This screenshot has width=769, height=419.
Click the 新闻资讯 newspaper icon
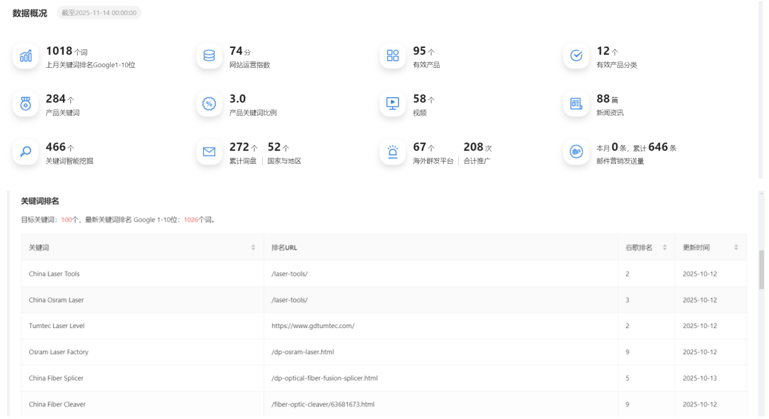(x=577, y=104)
